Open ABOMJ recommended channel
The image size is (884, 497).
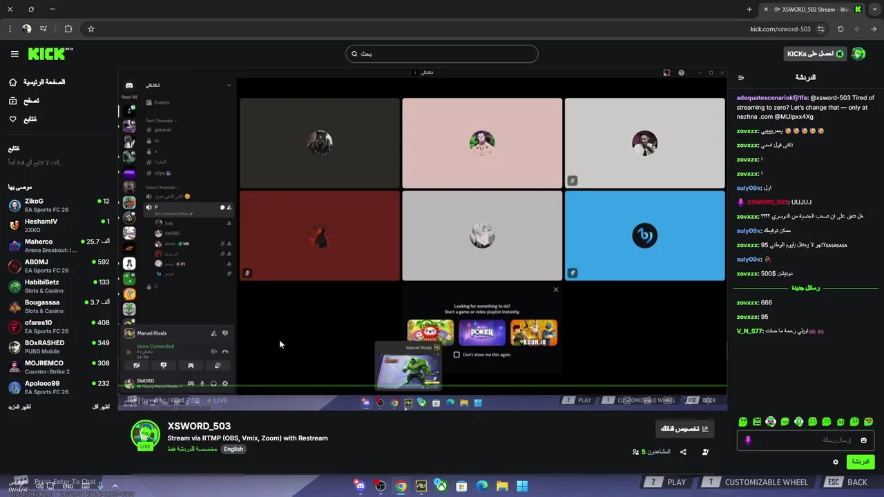point(59,266)
